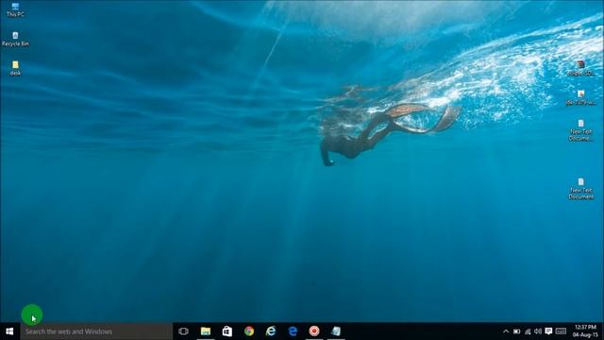Screen dimensions: 604x340
Task: Select the lowest New Text Document icon
Action: pyautogui.click(x=581, y=189)
